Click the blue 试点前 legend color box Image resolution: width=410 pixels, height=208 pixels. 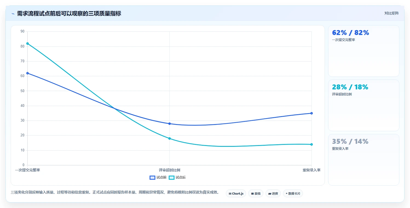point(152,177)
